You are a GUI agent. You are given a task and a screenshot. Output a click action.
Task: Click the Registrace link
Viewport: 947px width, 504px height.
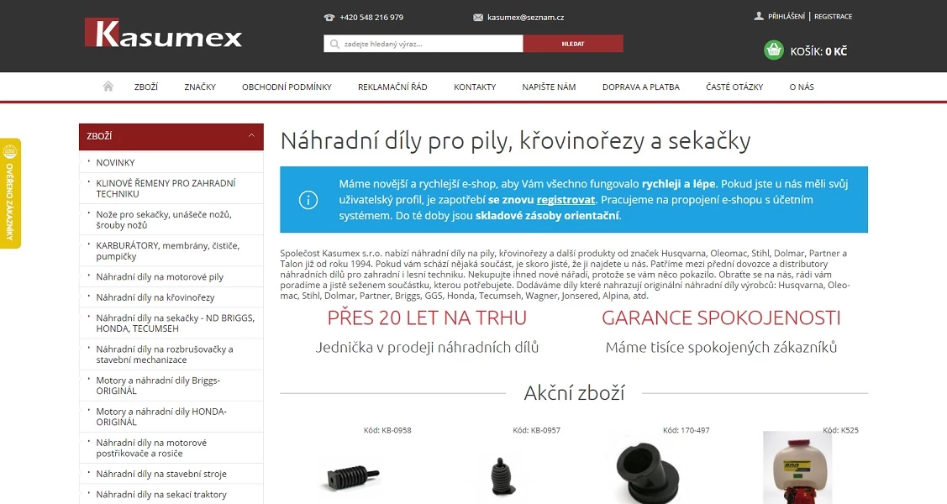tap(833, 16)
